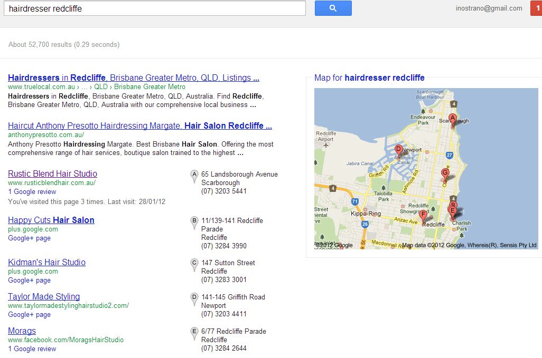This screenshot has height=358, width=542.
Task: Open Google+ page under Taylor Made Styling
Action: tap(29, 315)
